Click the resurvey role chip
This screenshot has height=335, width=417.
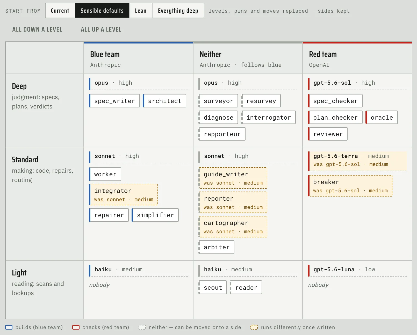coord(261,101)
